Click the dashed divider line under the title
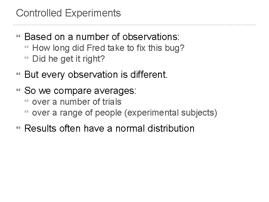The height and width of the screenshot is (202, 269). click(x=134, y=25)
